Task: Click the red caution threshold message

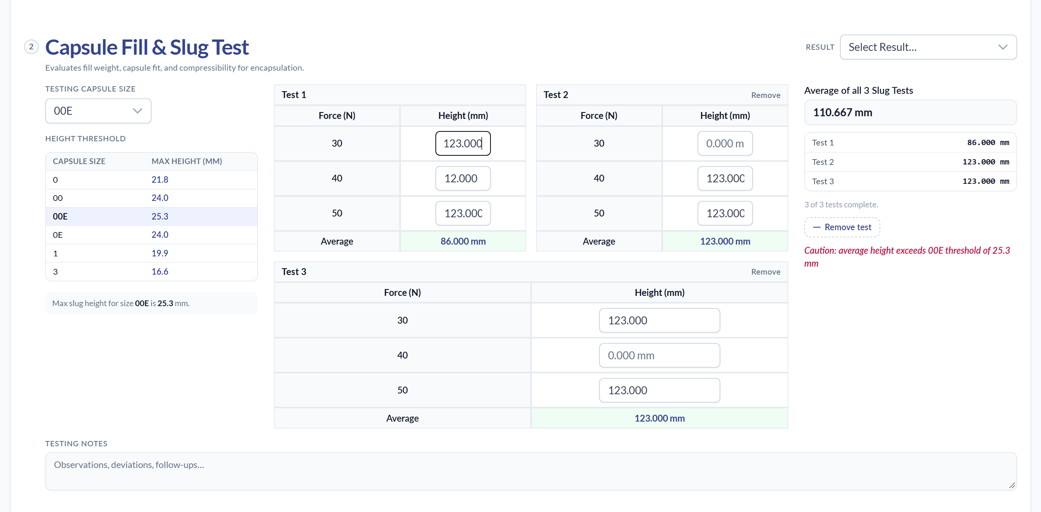Action: tap(907, 257)
